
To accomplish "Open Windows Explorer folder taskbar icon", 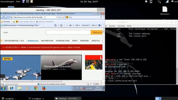I will pos(20,88).
